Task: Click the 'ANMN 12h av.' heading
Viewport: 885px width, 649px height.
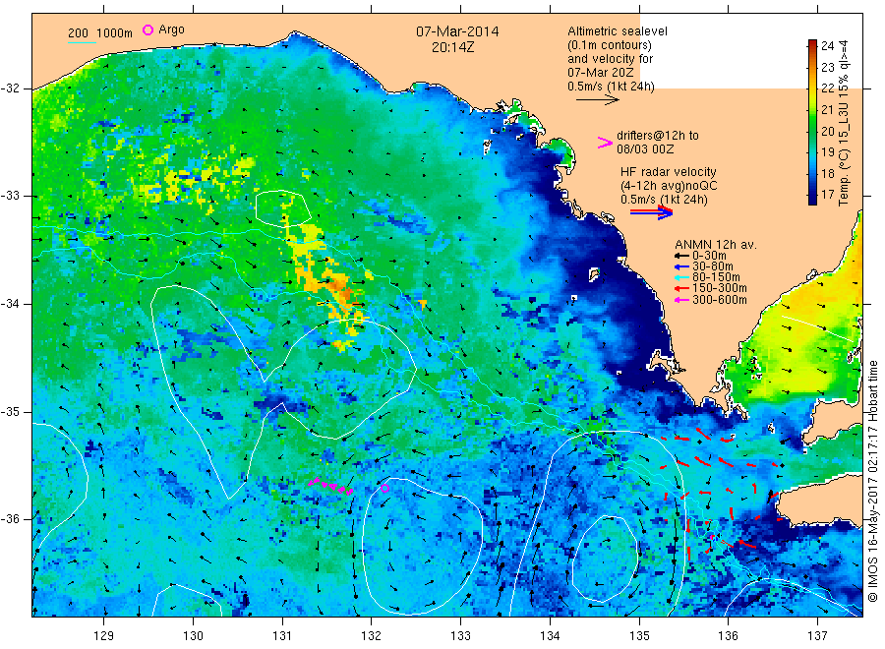Action: 716,245
